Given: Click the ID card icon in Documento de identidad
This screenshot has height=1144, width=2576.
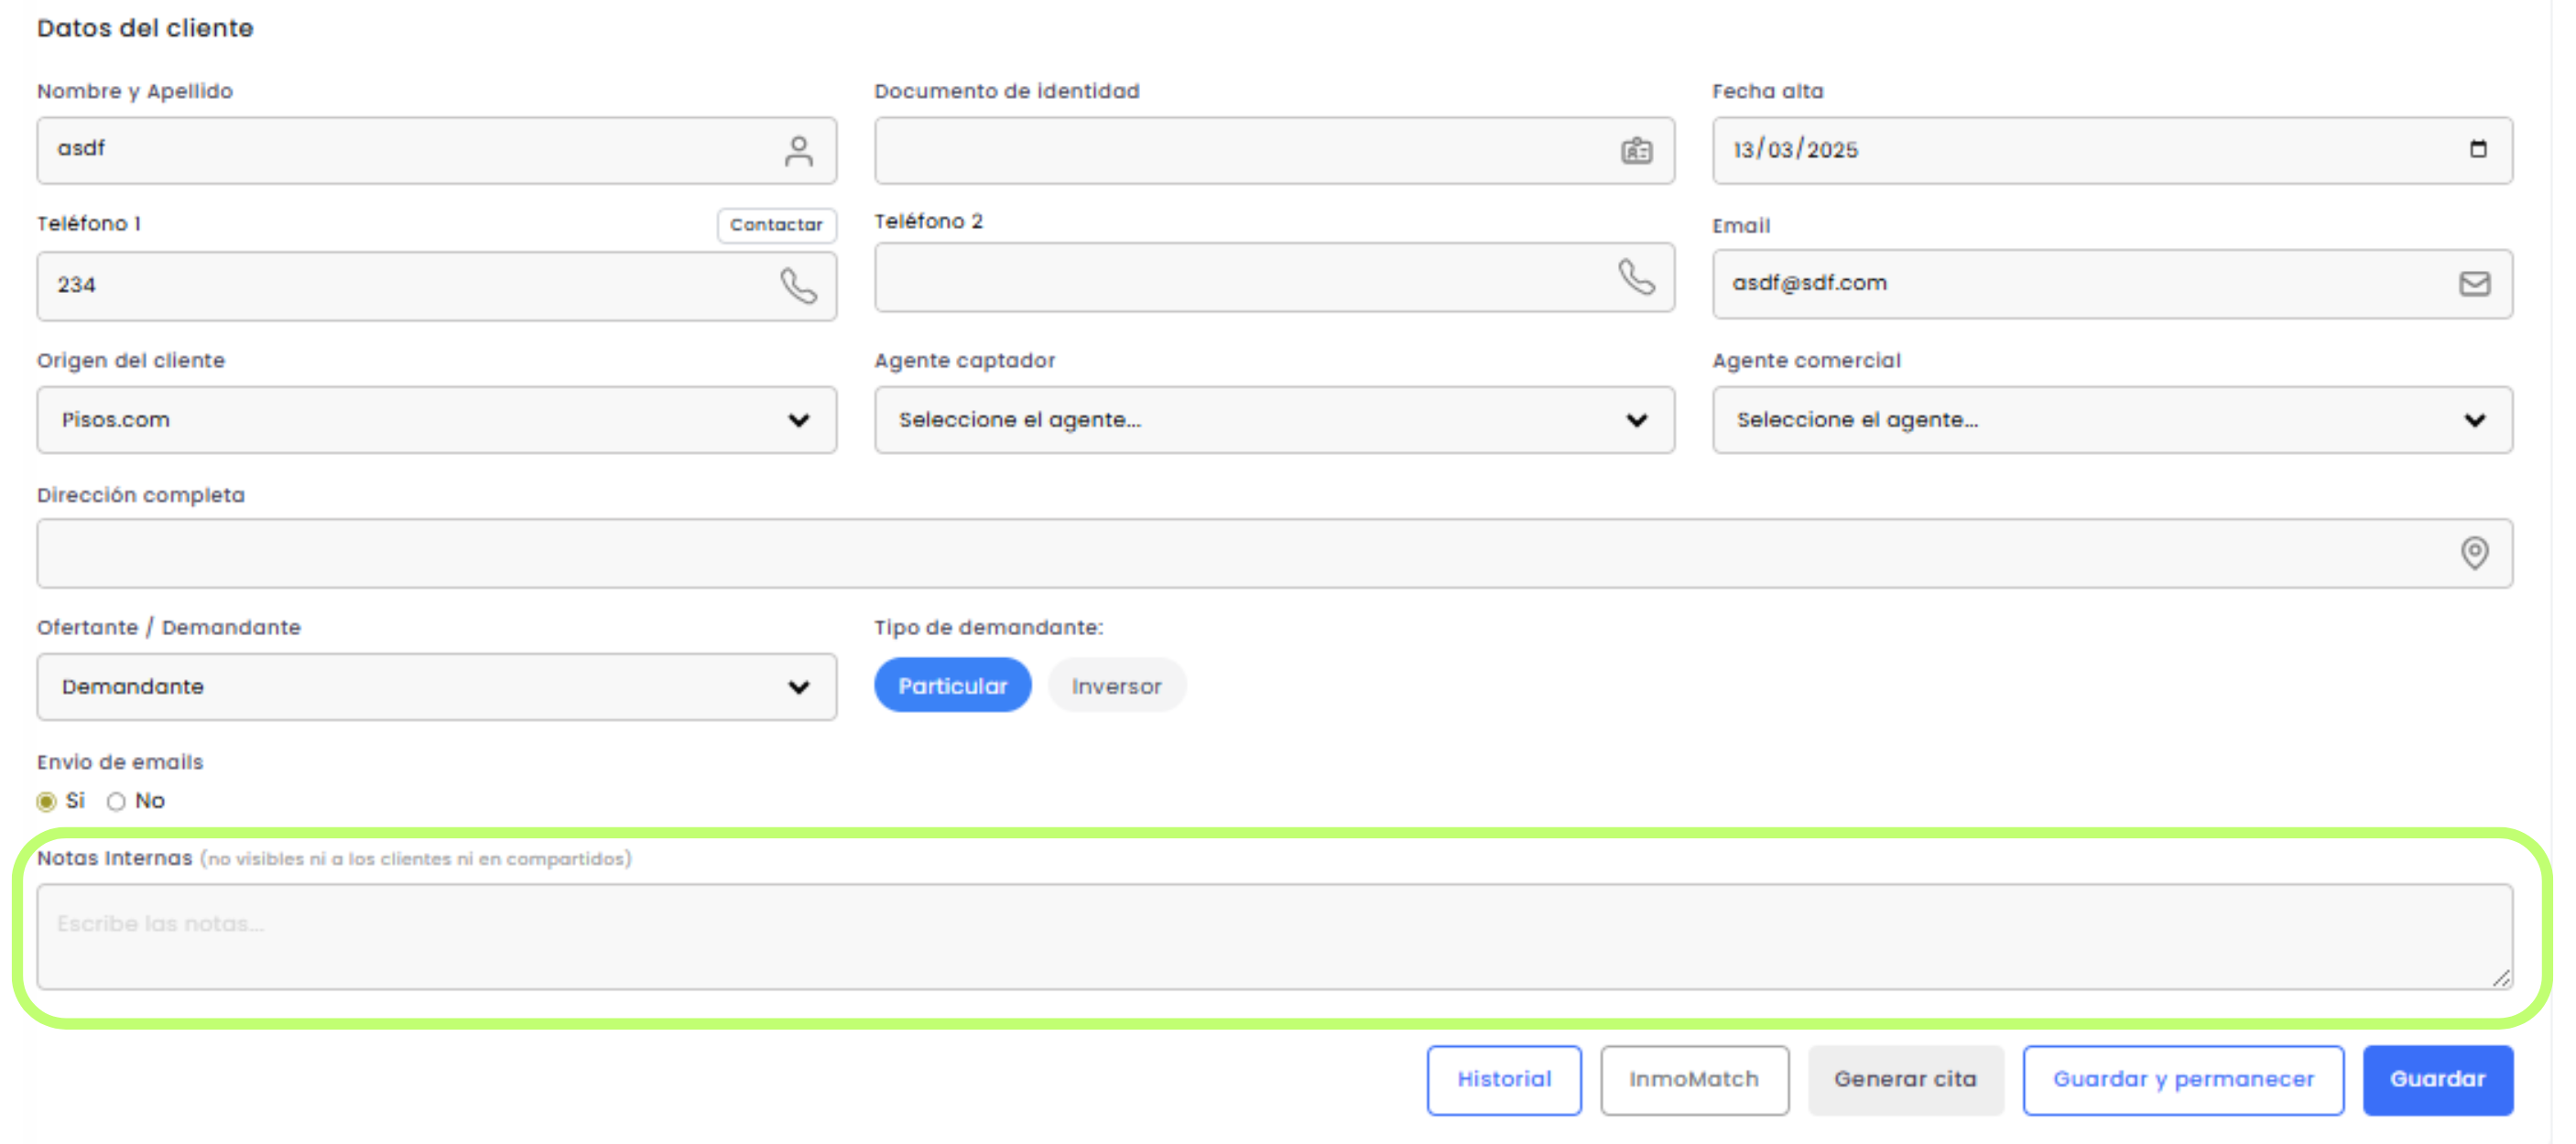Looking at the screenshot, I should click(1636, 151).
